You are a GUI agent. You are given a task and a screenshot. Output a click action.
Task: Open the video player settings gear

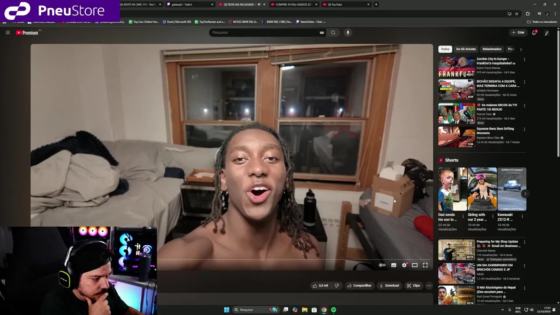point(404,265)
